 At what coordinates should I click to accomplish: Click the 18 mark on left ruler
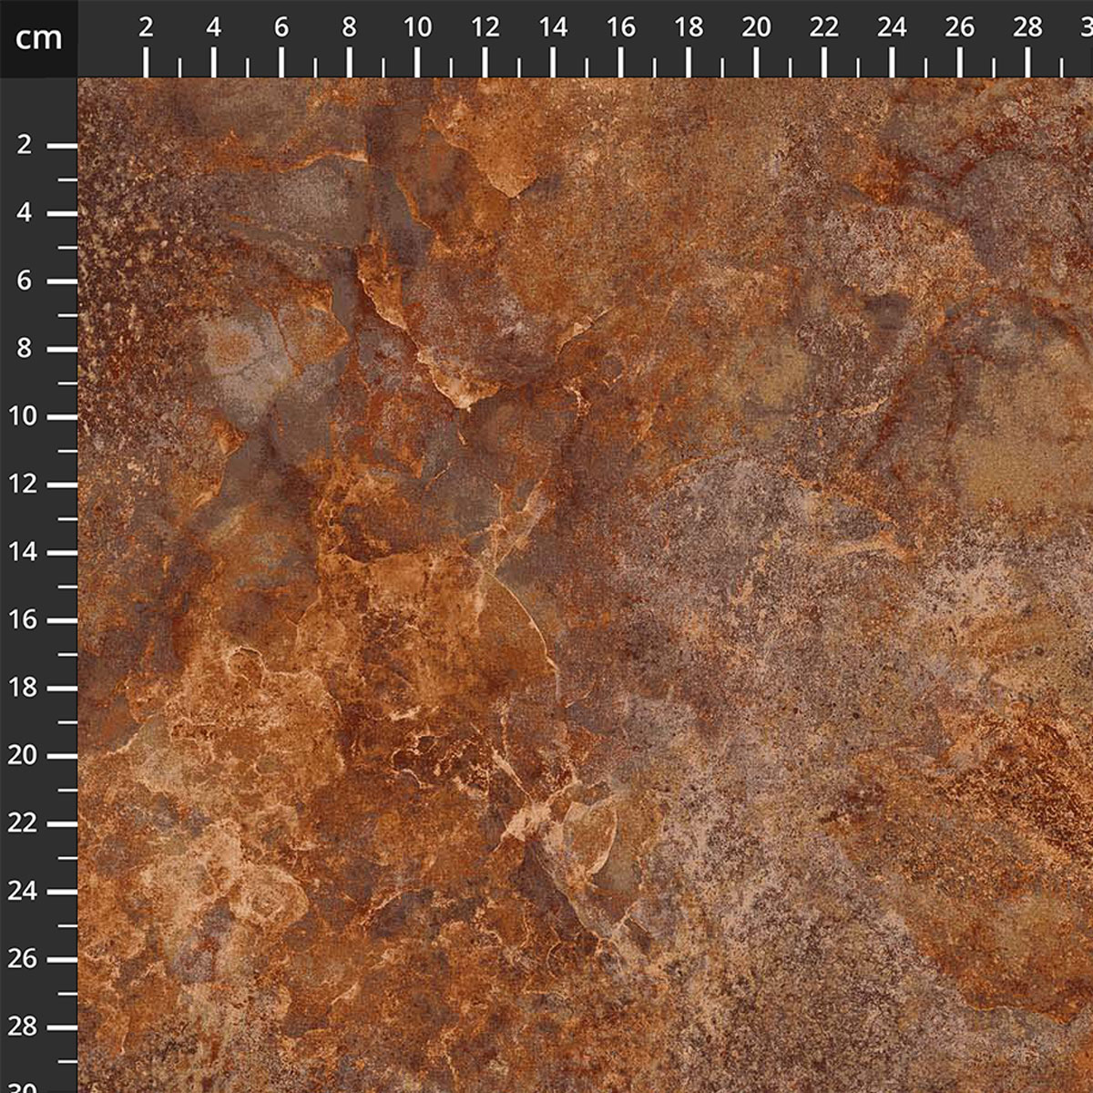[26, 688]
